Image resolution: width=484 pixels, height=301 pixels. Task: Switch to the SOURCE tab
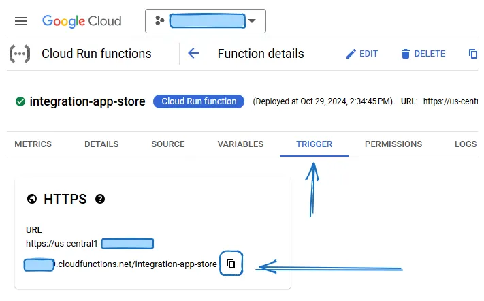[168, 144]
